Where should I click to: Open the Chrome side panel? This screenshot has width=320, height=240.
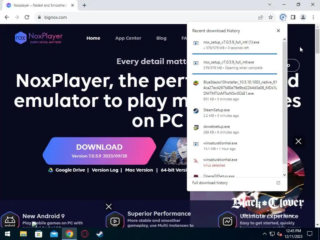pos(293,17)
